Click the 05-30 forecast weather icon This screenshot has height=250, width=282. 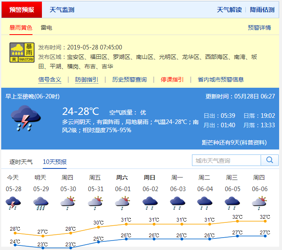(67, 203)
